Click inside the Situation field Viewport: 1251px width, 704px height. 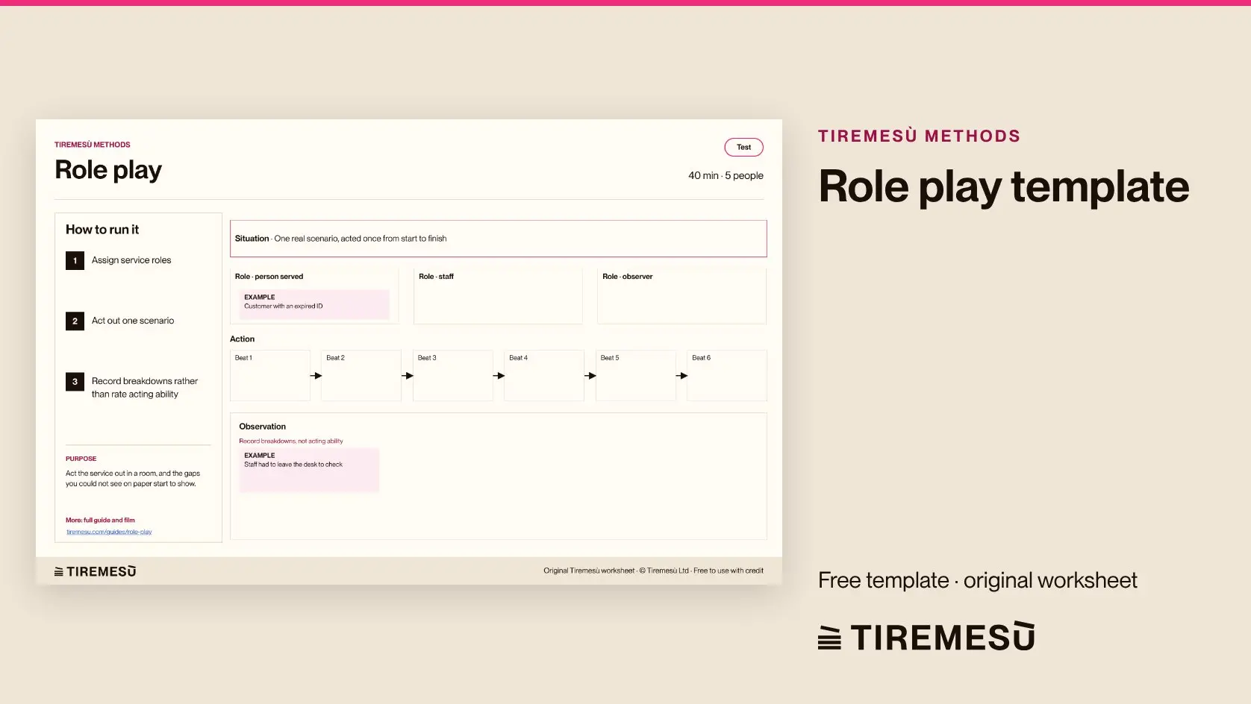[x=498, y=239]
